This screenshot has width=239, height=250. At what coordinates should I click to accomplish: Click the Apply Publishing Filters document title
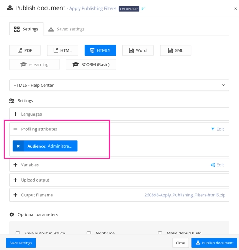coord(93,8)
